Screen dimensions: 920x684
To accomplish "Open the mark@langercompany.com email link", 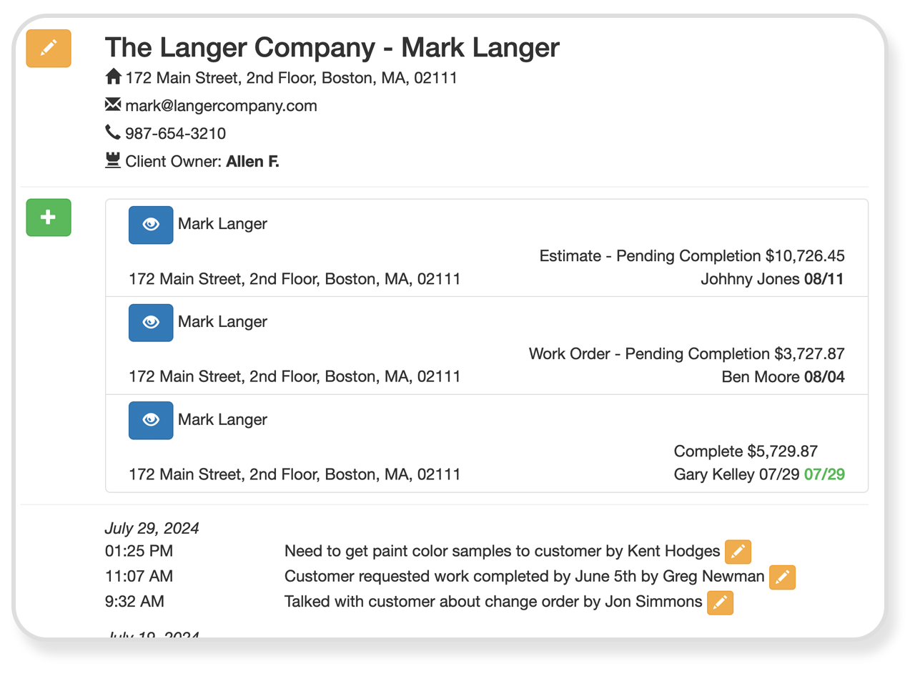I will (x=221, y=106).
